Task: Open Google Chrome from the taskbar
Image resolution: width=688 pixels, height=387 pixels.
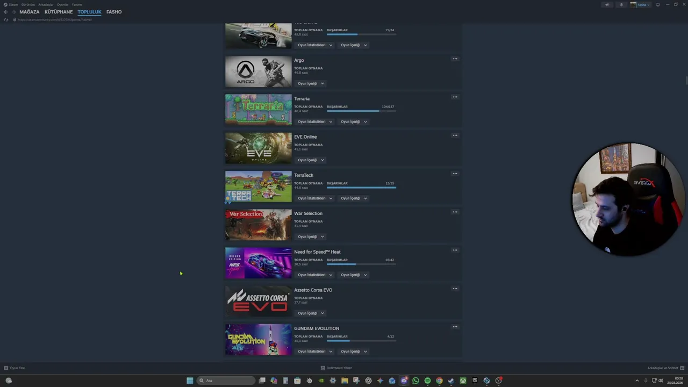Action: pos(439,381)
